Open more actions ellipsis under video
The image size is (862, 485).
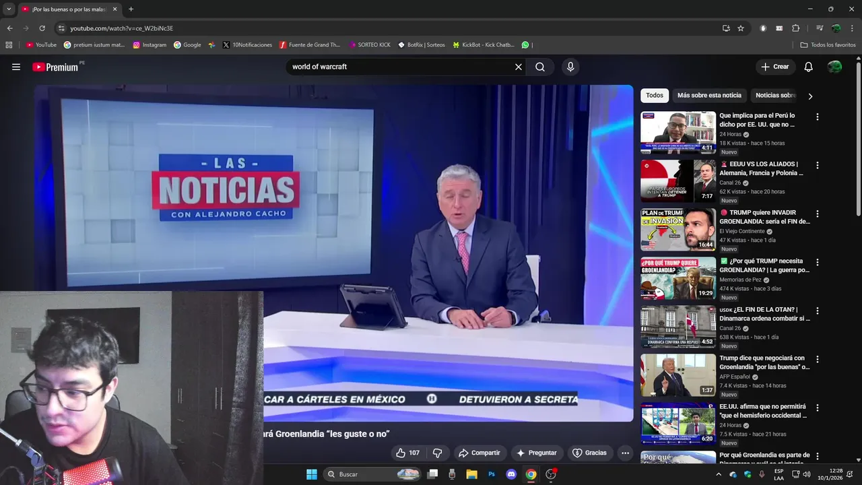click(x=625, y=453)
